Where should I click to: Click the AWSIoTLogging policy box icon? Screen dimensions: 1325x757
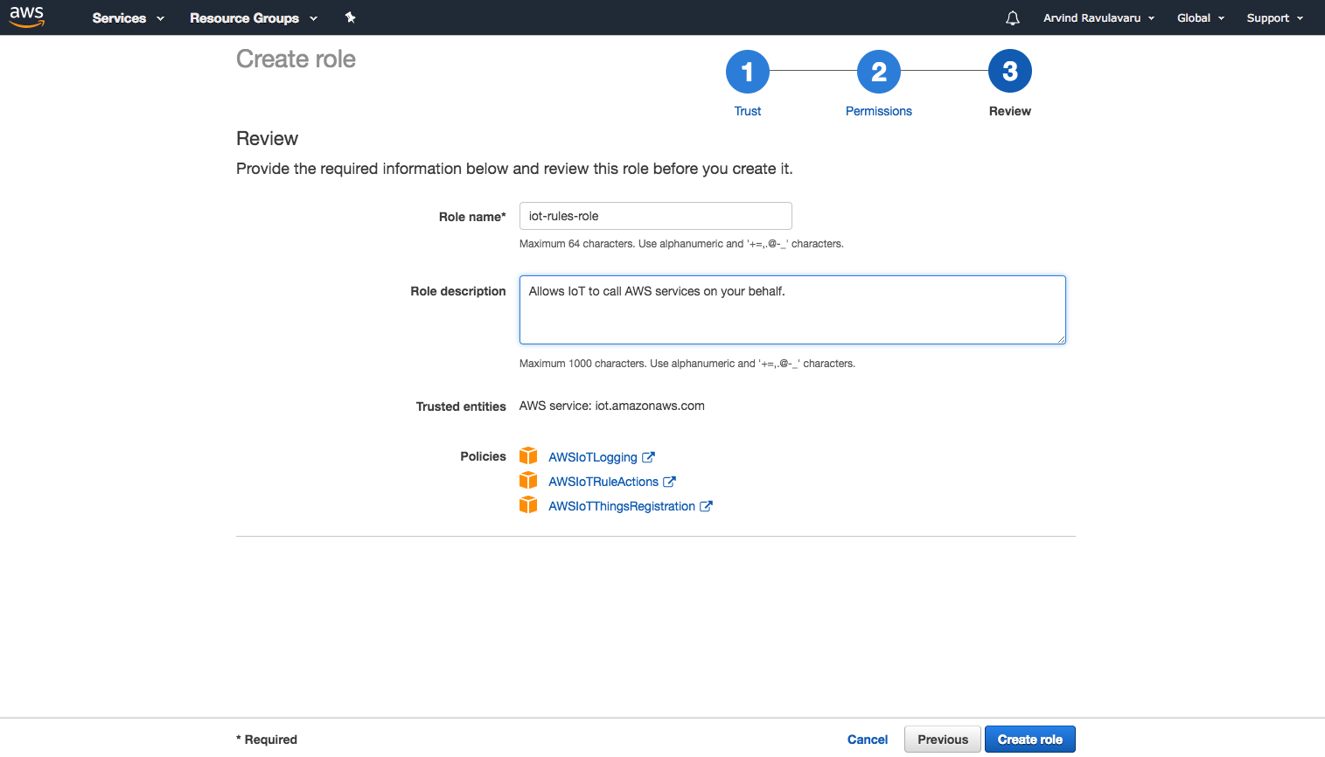528,456
